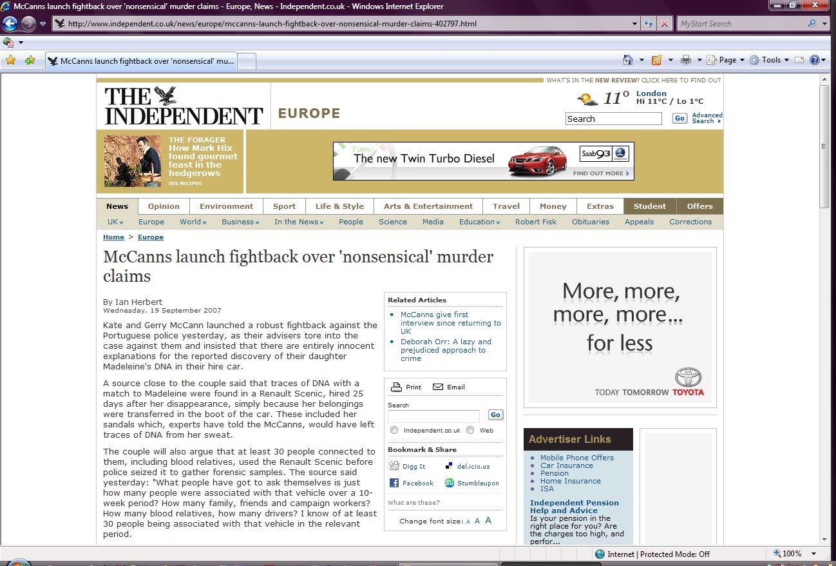This screenshot has width=836, height=566.
Task: Share the article on Facebook
Action: click(418, 483)
